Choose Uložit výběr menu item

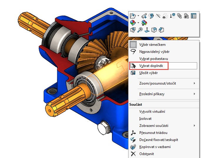click(164, 73)
